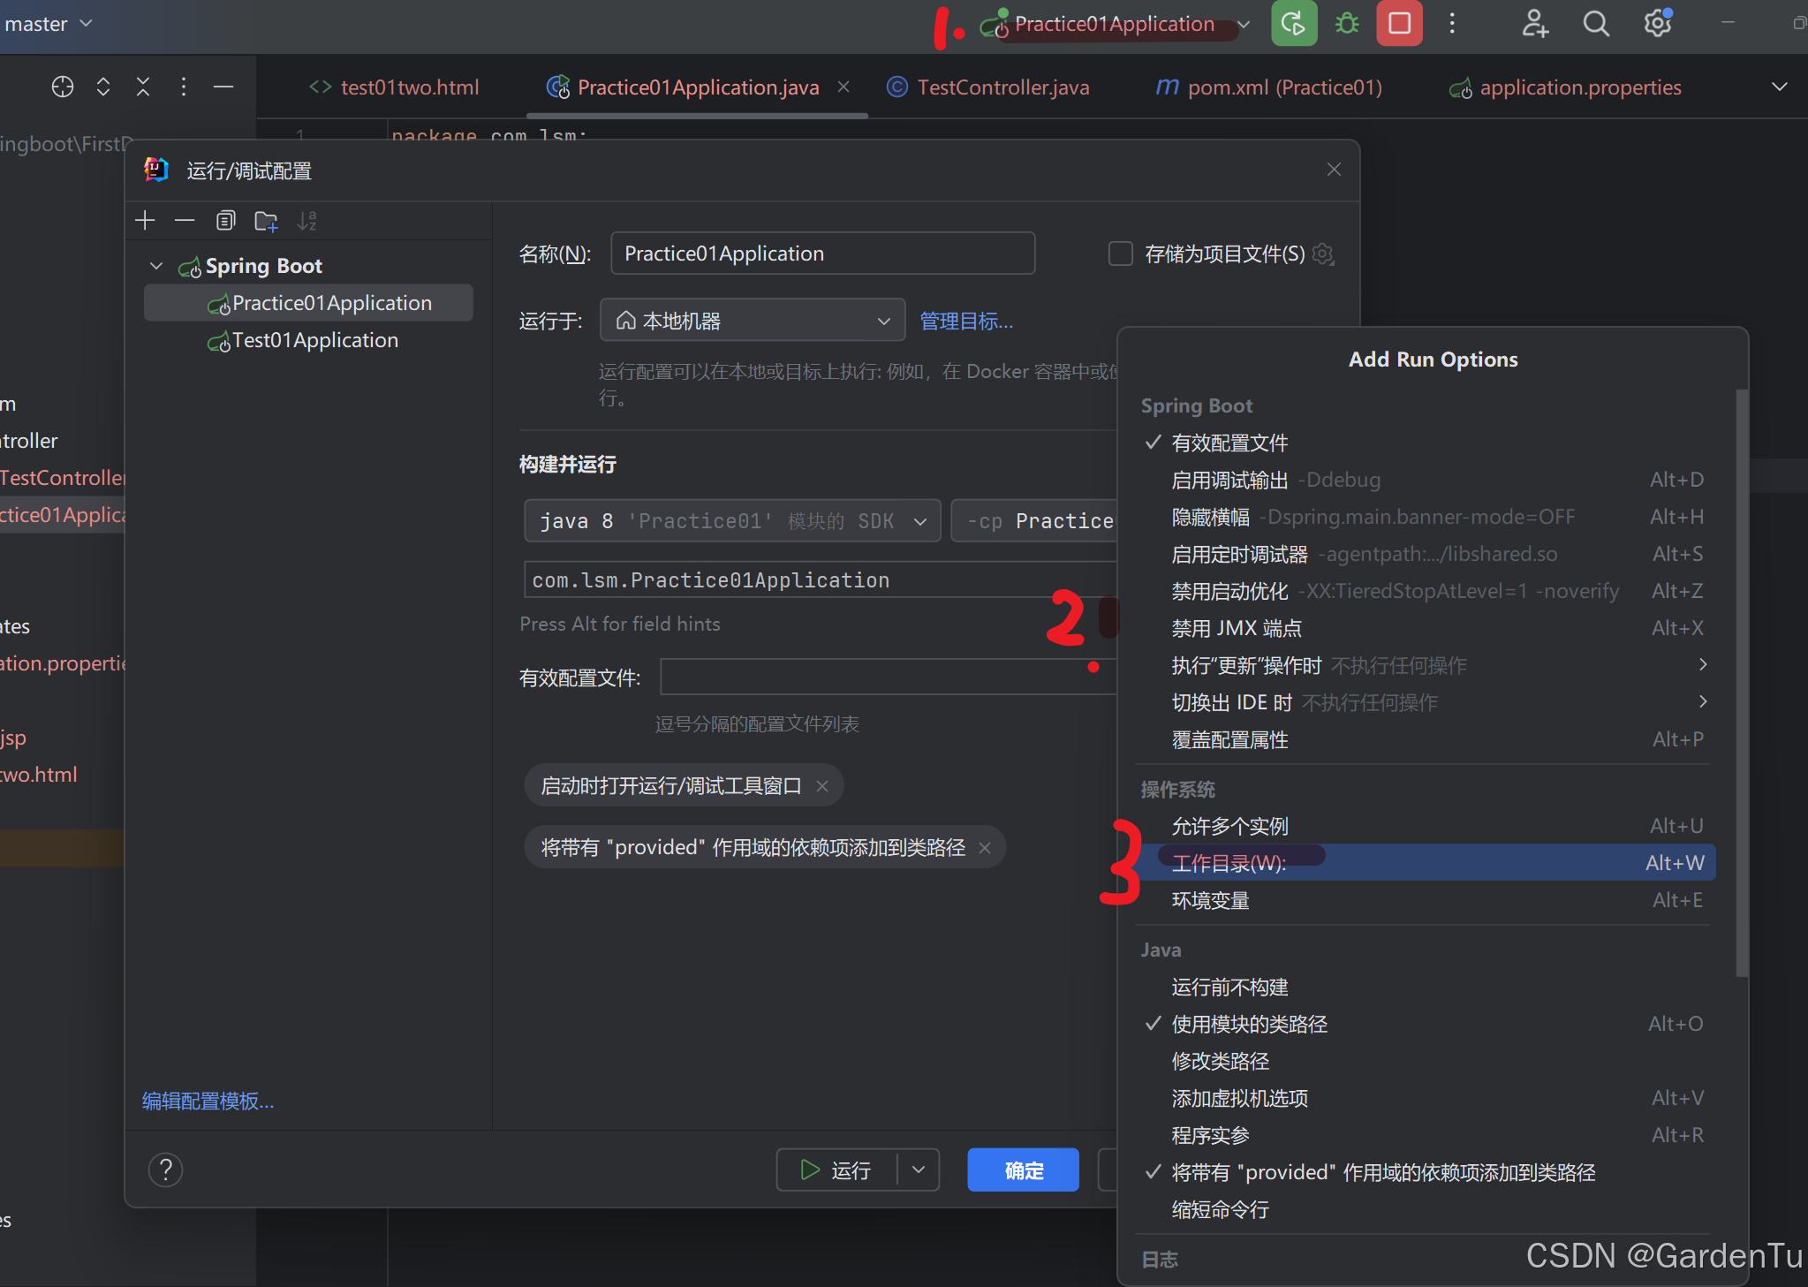Screen dimensions: 1808x1287
Task: Click the blue 确定 button
Action: [1023, 1170]
